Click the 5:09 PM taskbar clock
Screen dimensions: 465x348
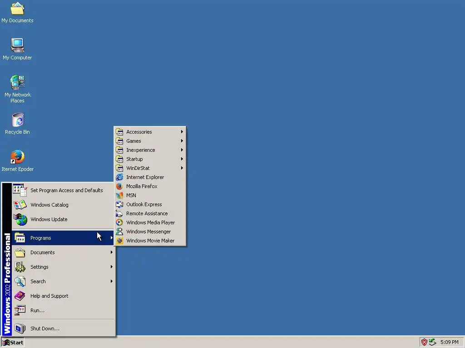tap(449, 342)
